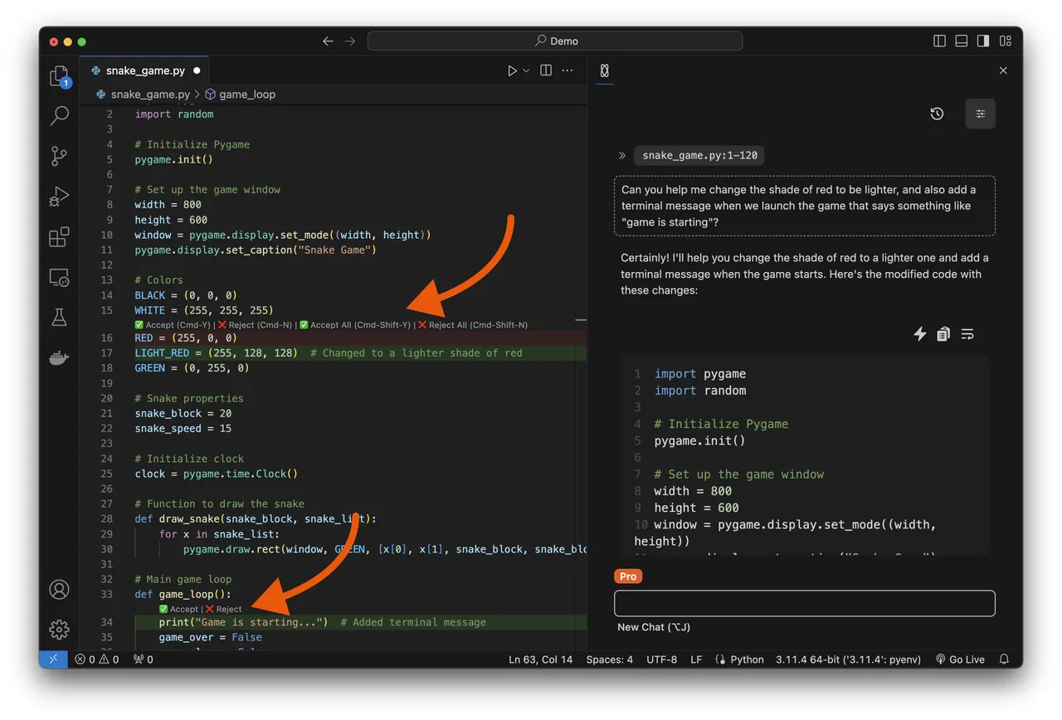Open the Python language mode picker
Viewport: 1062px width, 720px height.
click(739, 659)
